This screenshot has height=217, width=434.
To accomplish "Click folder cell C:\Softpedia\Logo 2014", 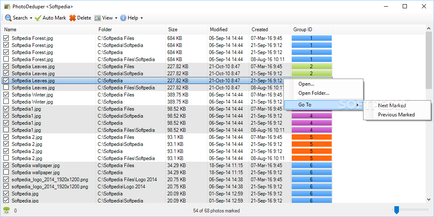I will tap(121, 187).
